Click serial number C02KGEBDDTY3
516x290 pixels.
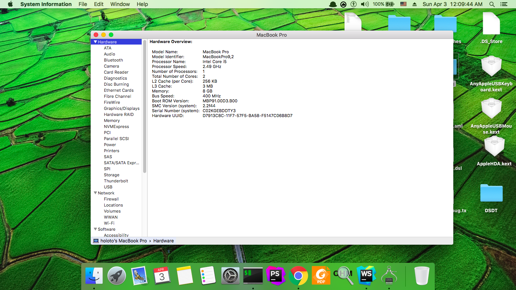point(219,111)
